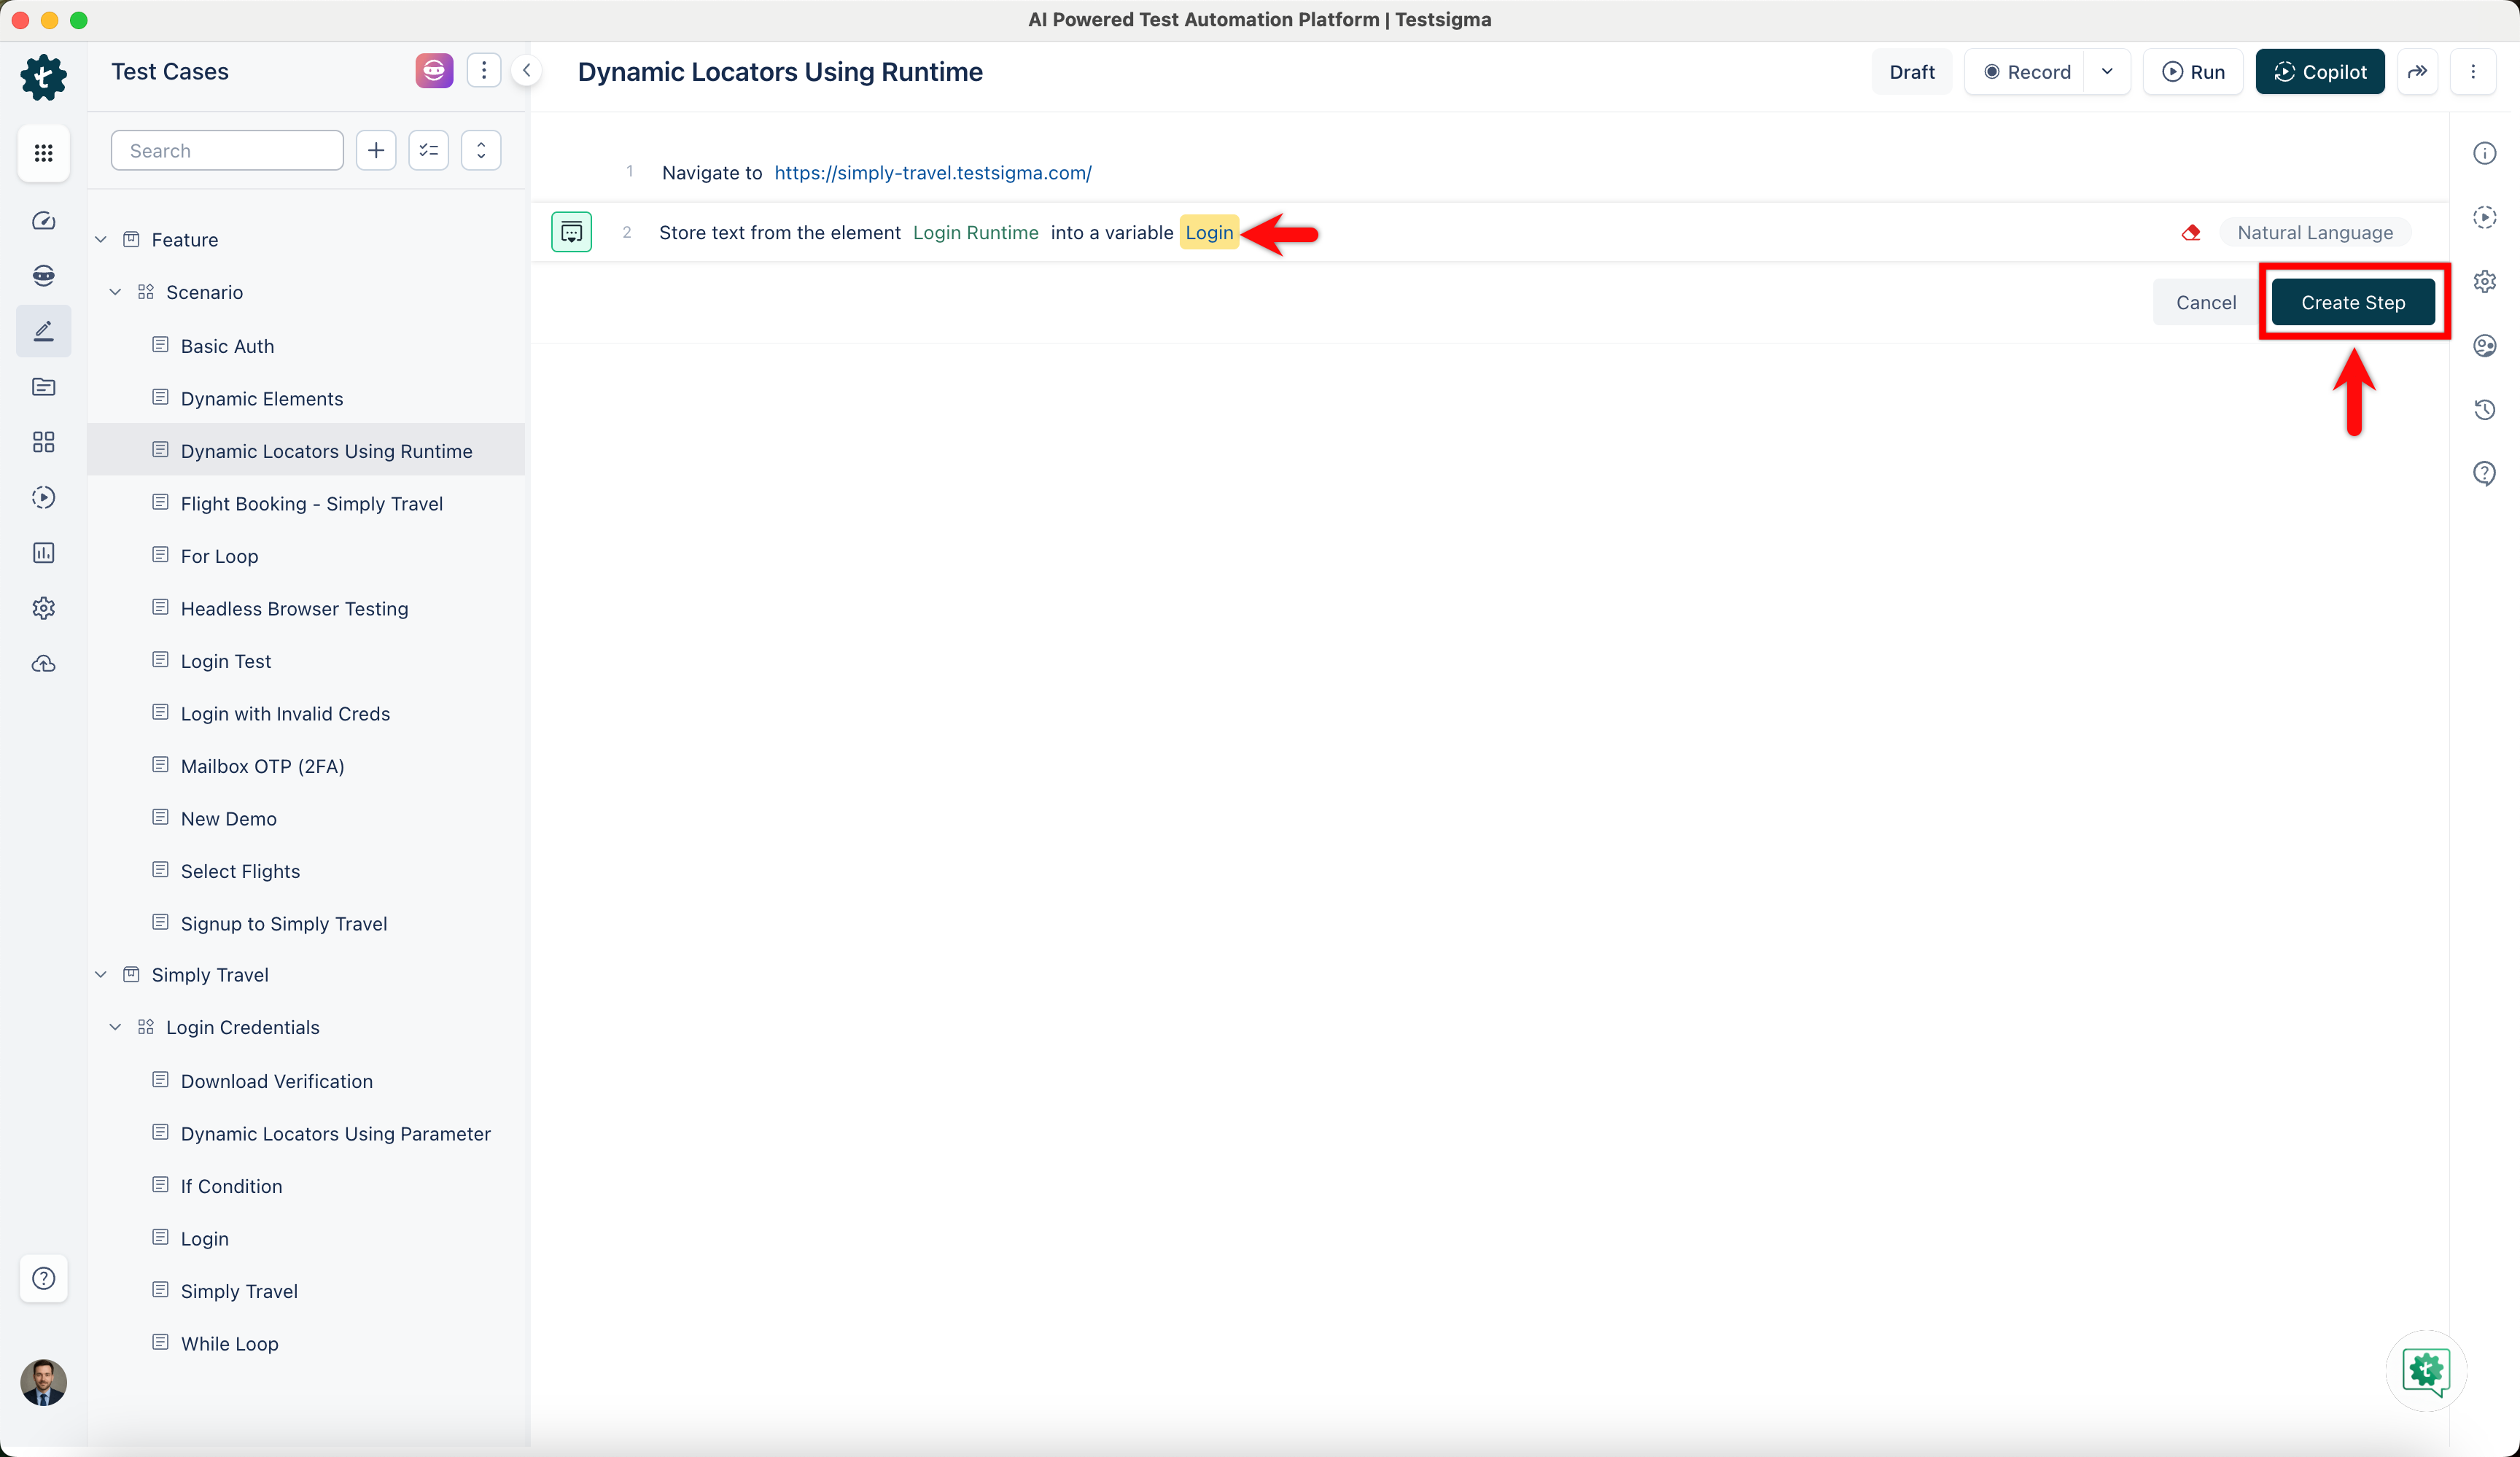Click the Cancel button
Viewport: 2520px width, 1457px height.
(2205, 302)
